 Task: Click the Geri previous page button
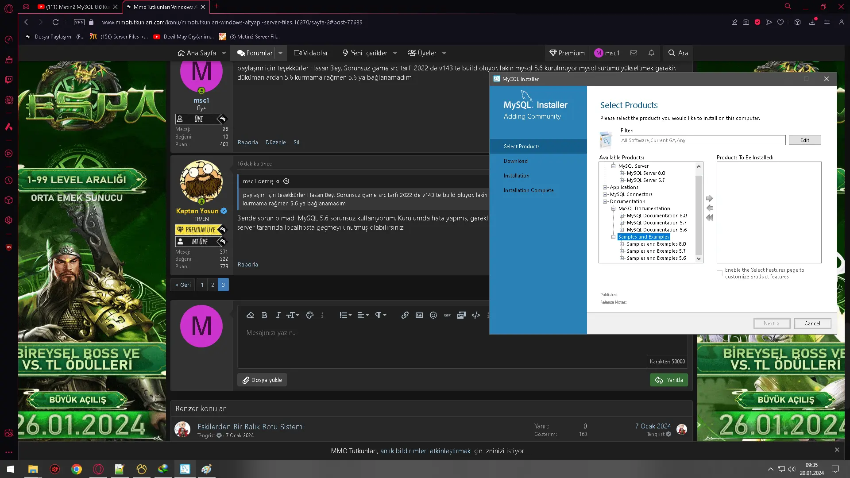click(183, 285)
